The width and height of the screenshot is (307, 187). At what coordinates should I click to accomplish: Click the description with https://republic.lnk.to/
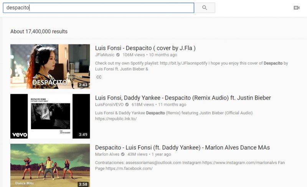click(x=174, y=116)
